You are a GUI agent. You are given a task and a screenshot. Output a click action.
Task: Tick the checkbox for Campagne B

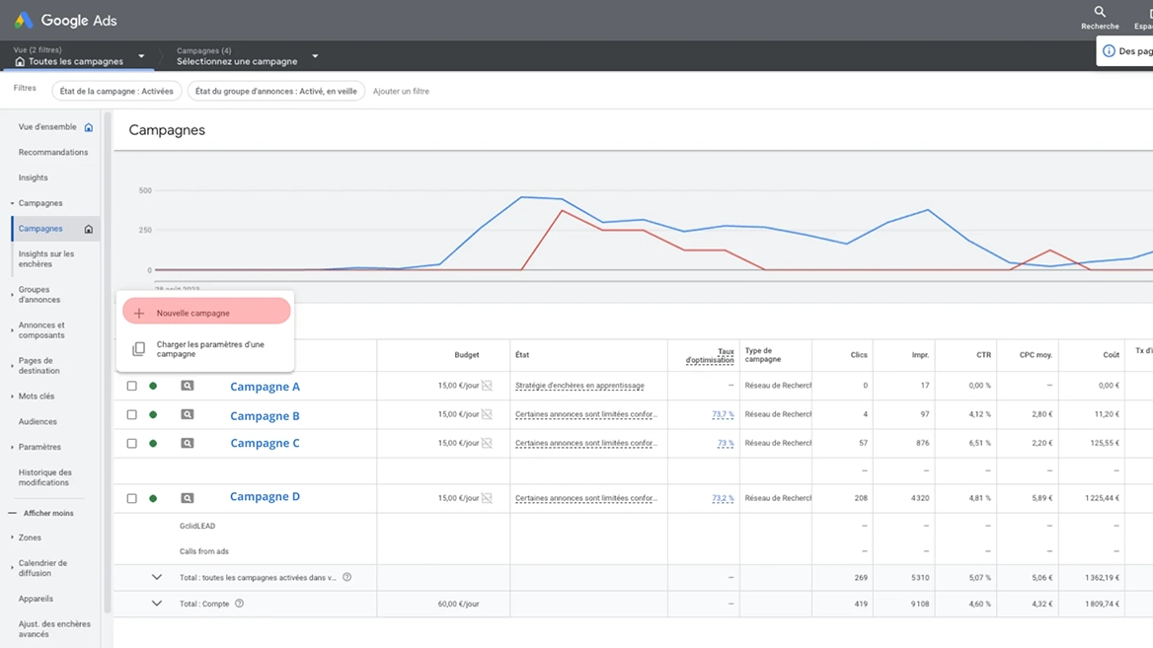[x=131, y=414]
